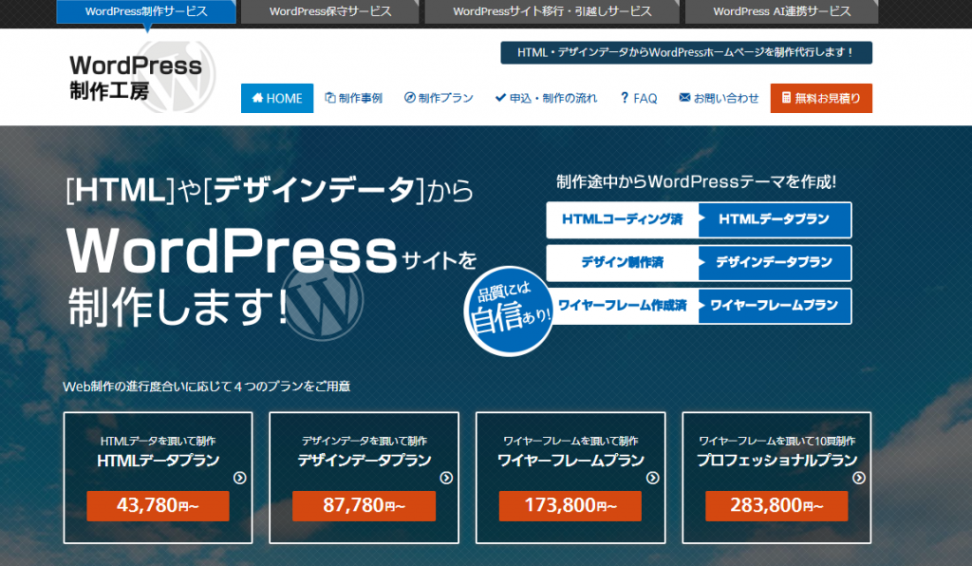Click the 87,780円~ price button

pos(364,506)
